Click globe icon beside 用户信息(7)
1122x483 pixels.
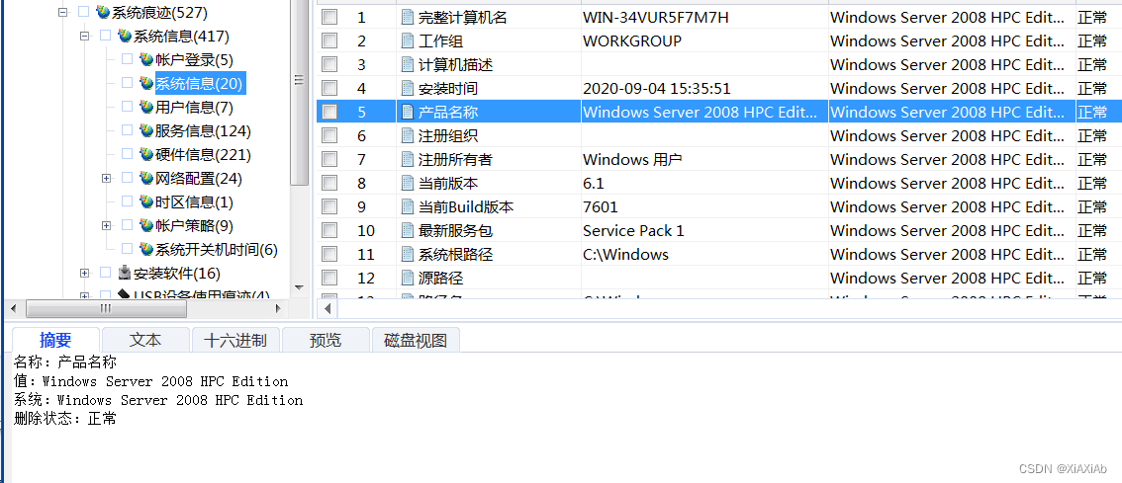click(146, 108)
